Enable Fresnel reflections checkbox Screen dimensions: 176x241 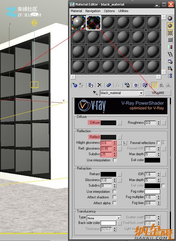[x=158, y=143]
